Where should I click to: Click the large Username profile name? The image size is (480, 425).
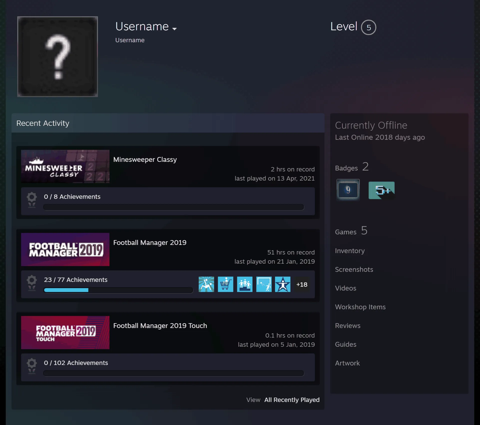click(142, 27)
